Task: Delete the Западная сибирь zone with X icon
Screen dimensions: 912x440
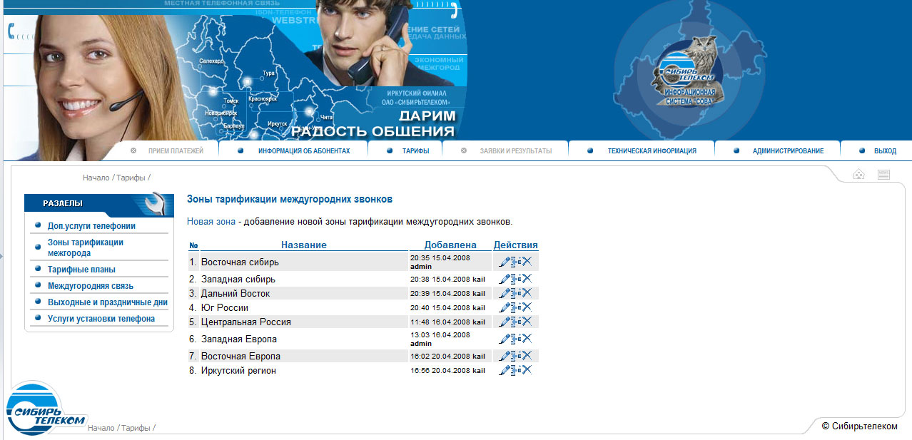Action: (527, 279)
